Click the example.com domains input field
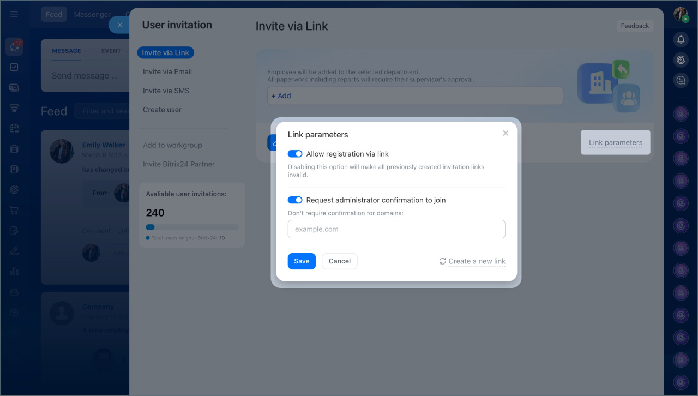Viewport: 698px width, 396px height. coord(396,229)
